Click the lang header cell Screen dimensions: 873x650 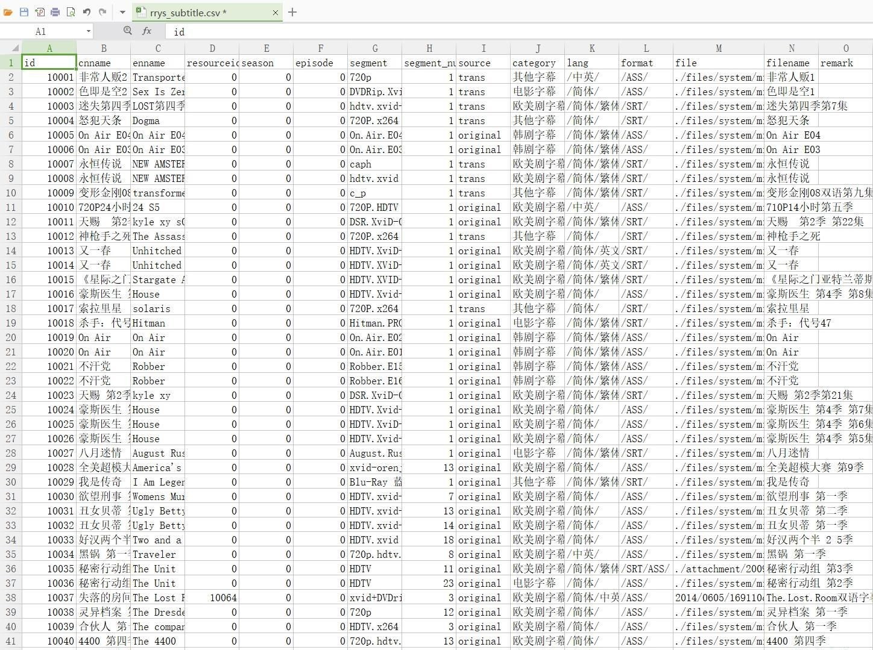pos(592,63)
